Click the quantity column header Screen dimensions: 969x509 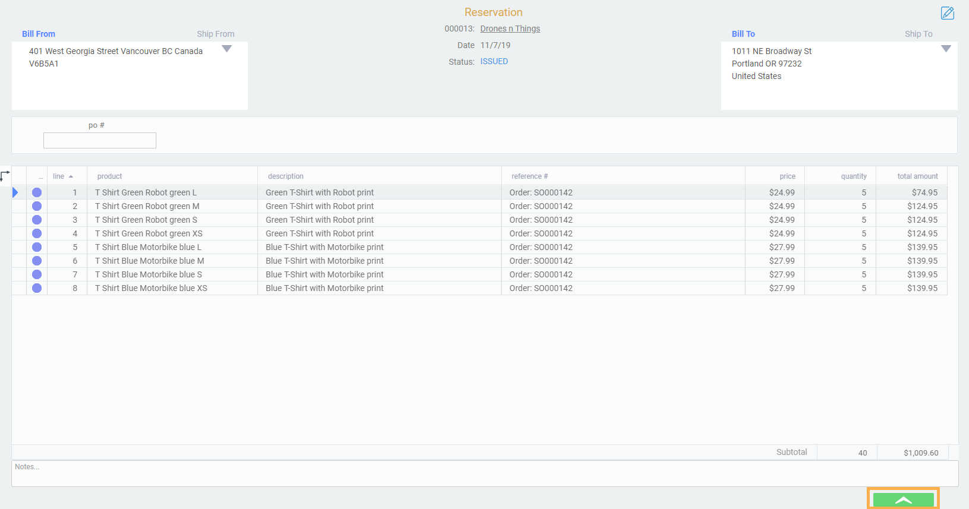coord(854,176)
